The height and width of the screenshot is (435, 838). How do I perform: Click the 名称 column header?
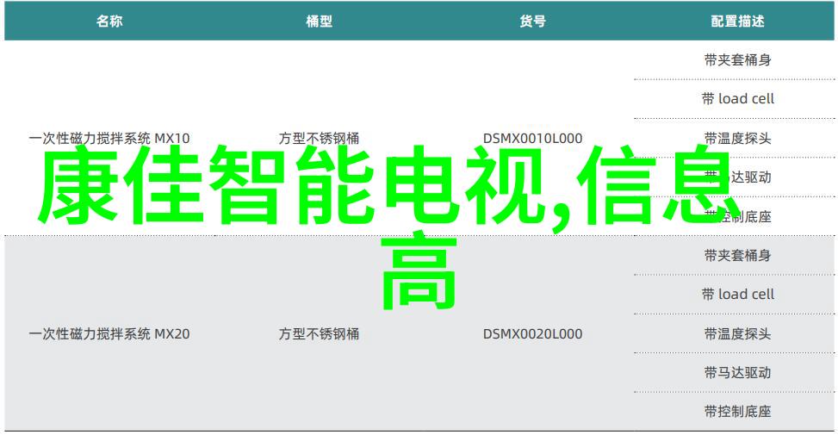click(x=109, y=22)
